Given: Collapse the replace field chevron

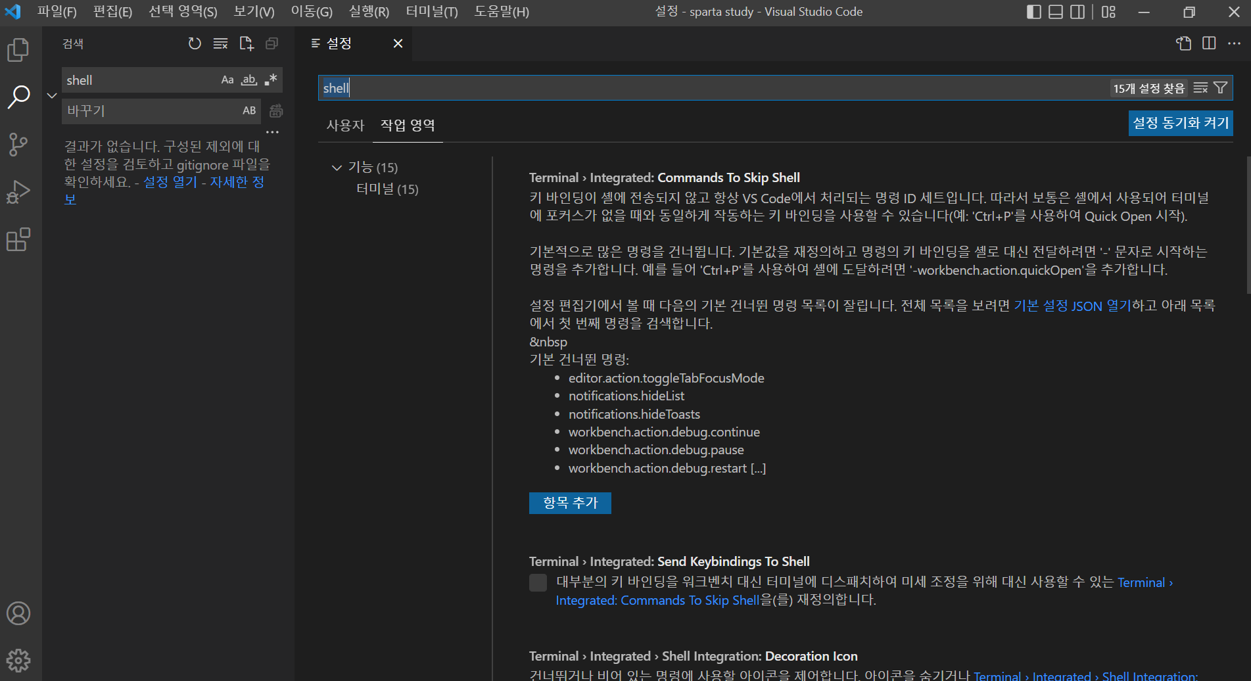Looking at the screenshot, I should pyautogui.click(x=52, y=95).
